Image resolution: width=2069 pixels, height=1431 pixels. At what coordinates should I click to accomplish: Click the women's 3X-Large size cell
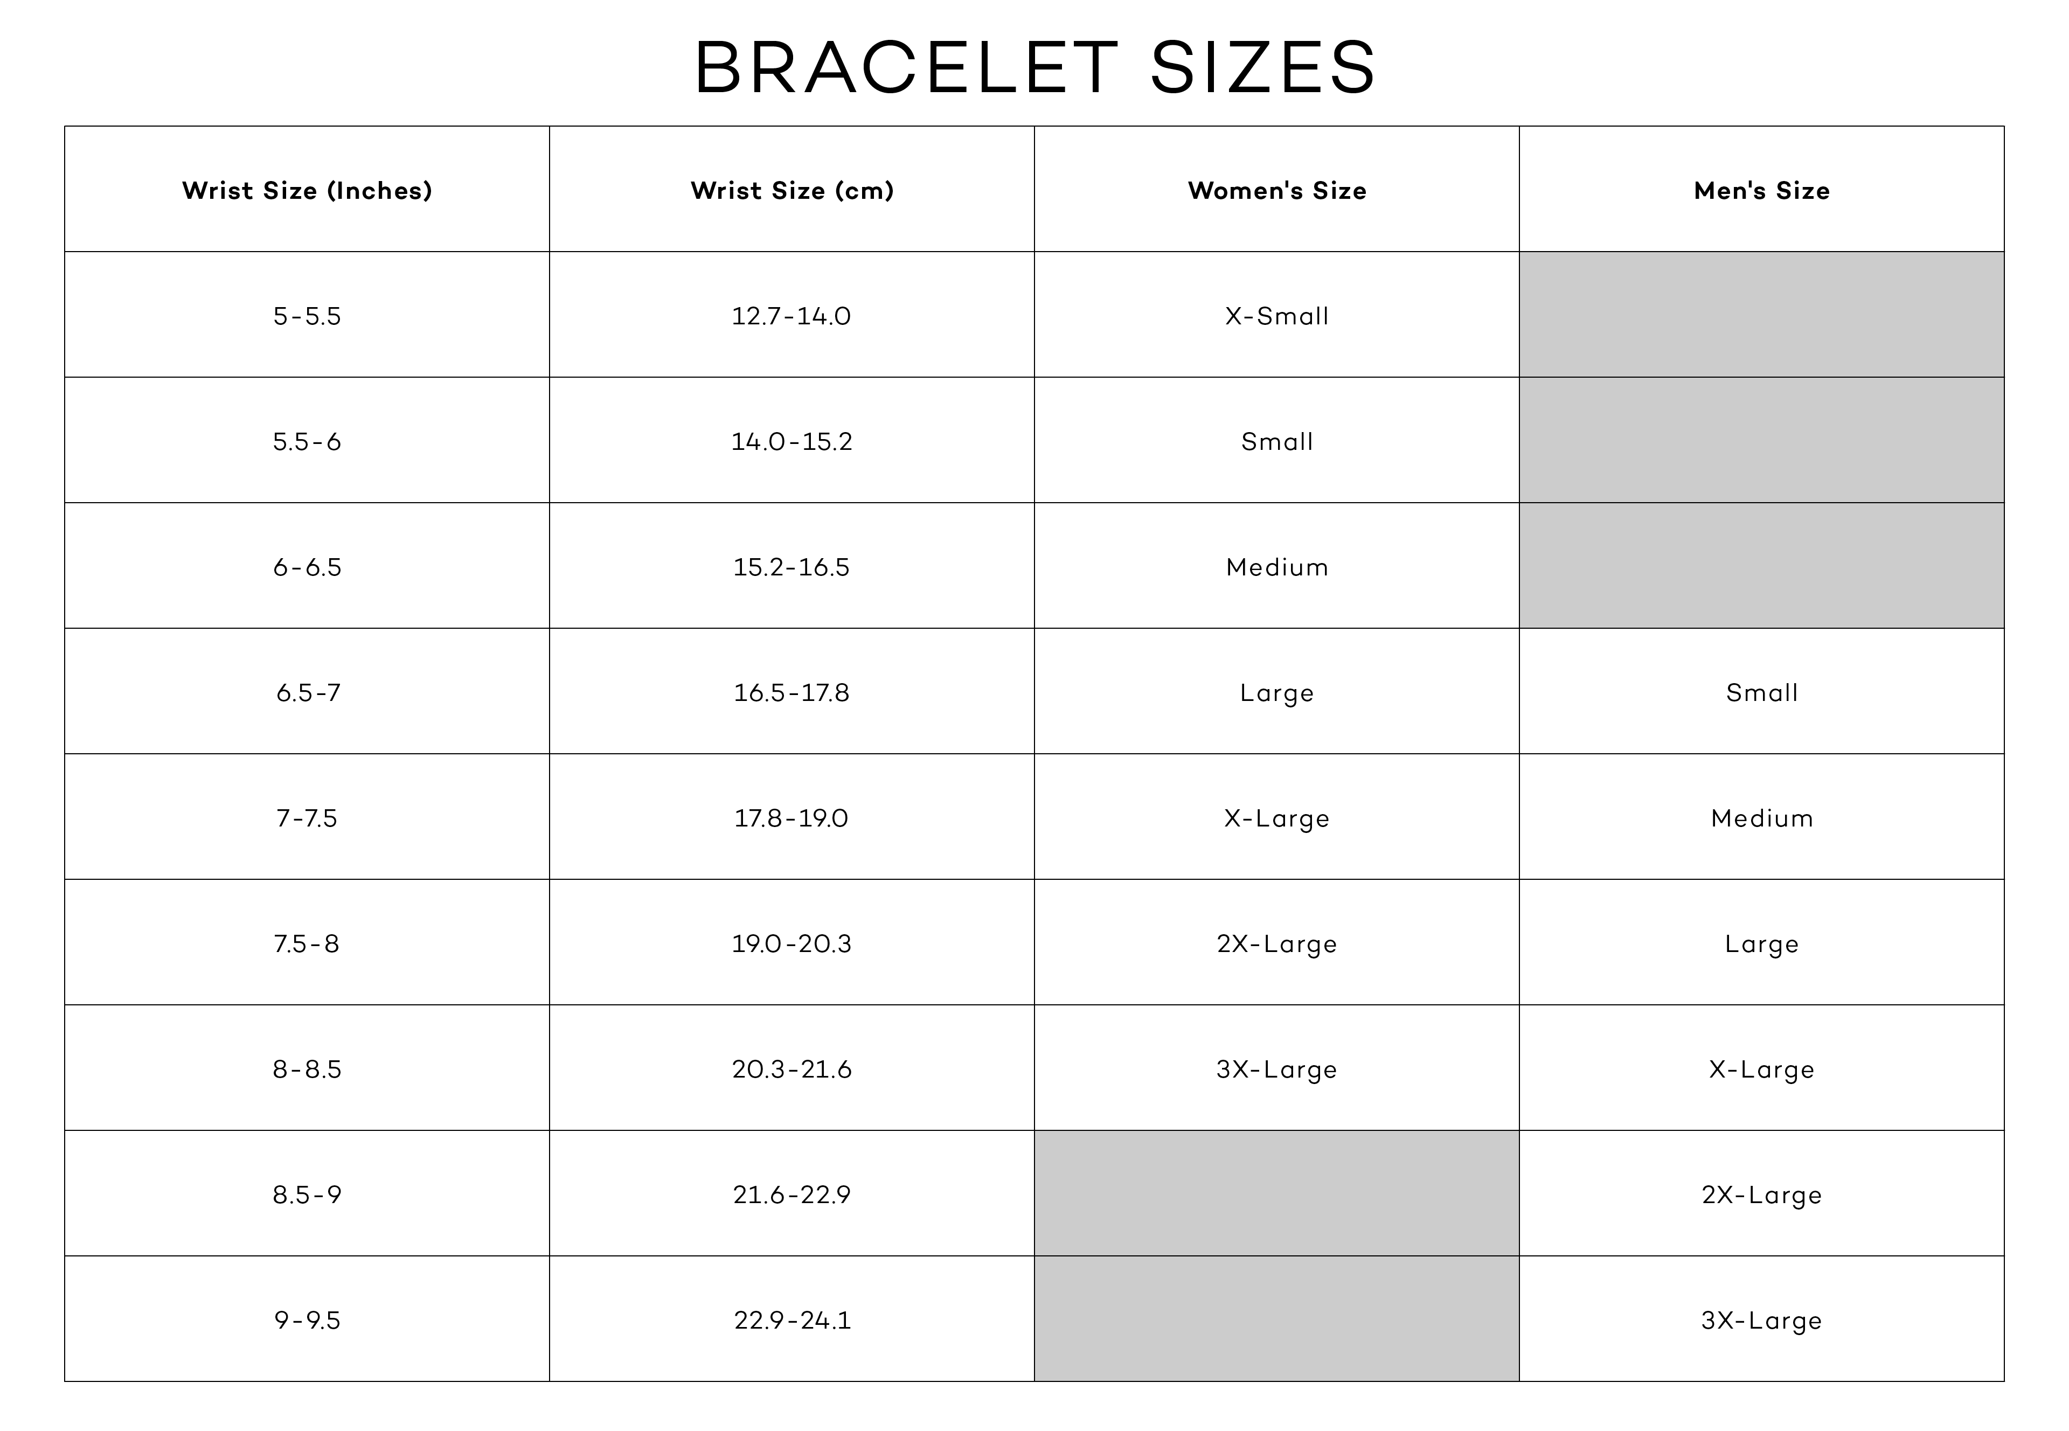pos(1276,1069)
